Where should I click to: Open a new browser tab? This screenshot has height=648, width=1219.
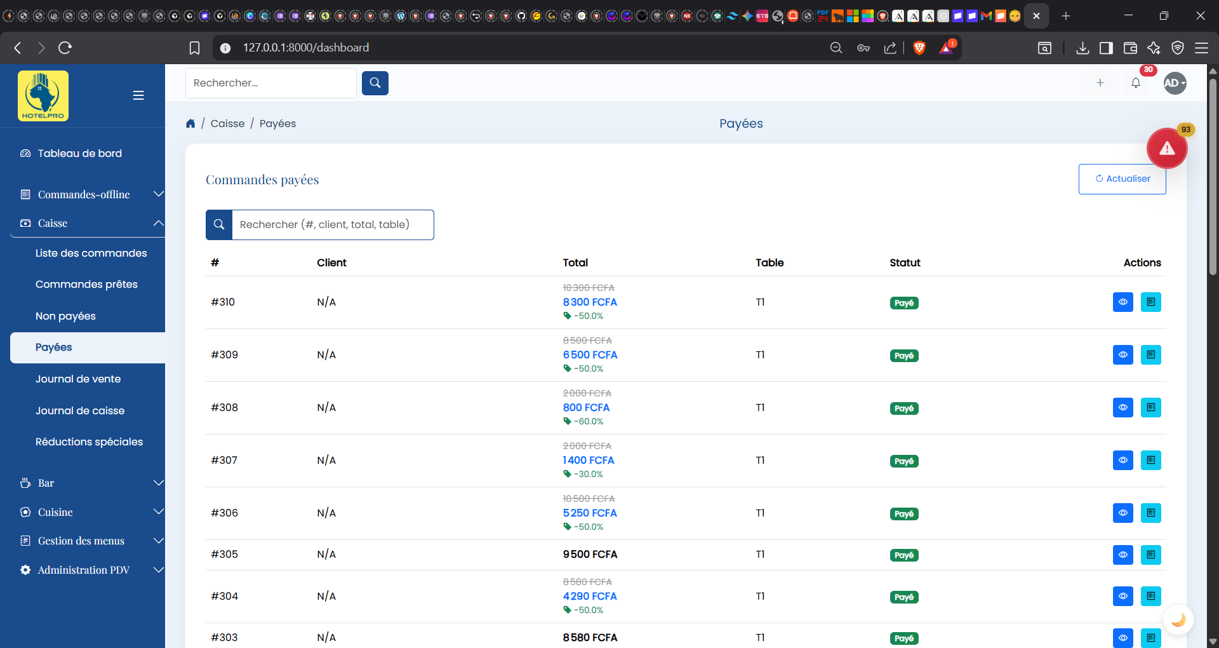tap(1066, 16)
